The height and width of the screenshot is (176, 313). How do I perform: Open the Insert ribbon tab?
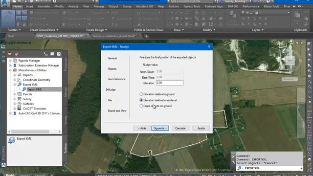[x=29, y=6]
